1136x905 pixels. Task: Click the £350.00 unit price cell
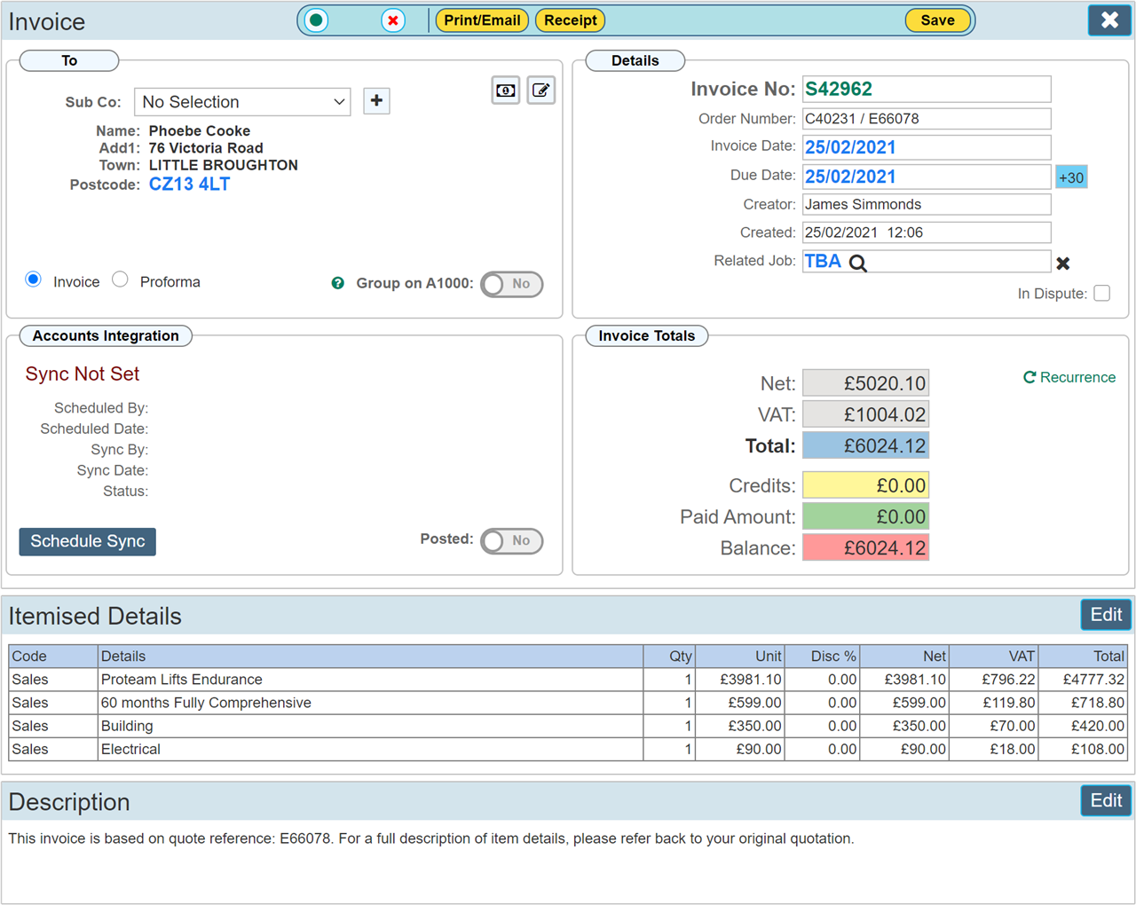tap(739, 726)
